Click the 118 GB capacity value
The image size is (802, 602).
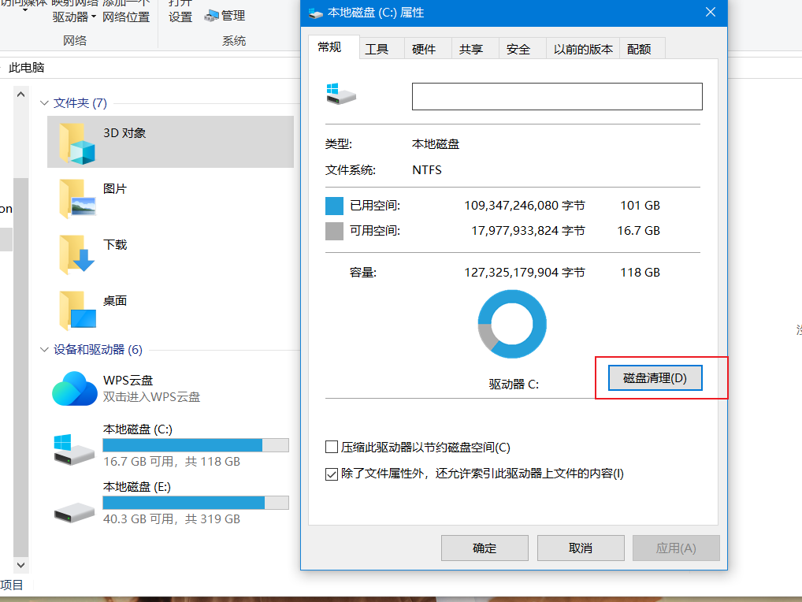pos(640,273)
